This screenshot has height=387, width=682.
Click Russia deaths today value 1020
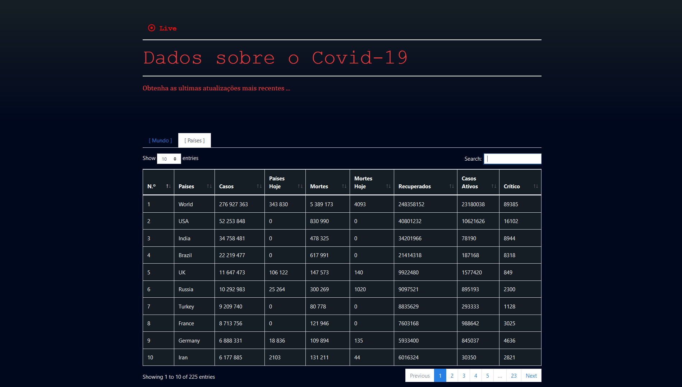coord(360,289)
